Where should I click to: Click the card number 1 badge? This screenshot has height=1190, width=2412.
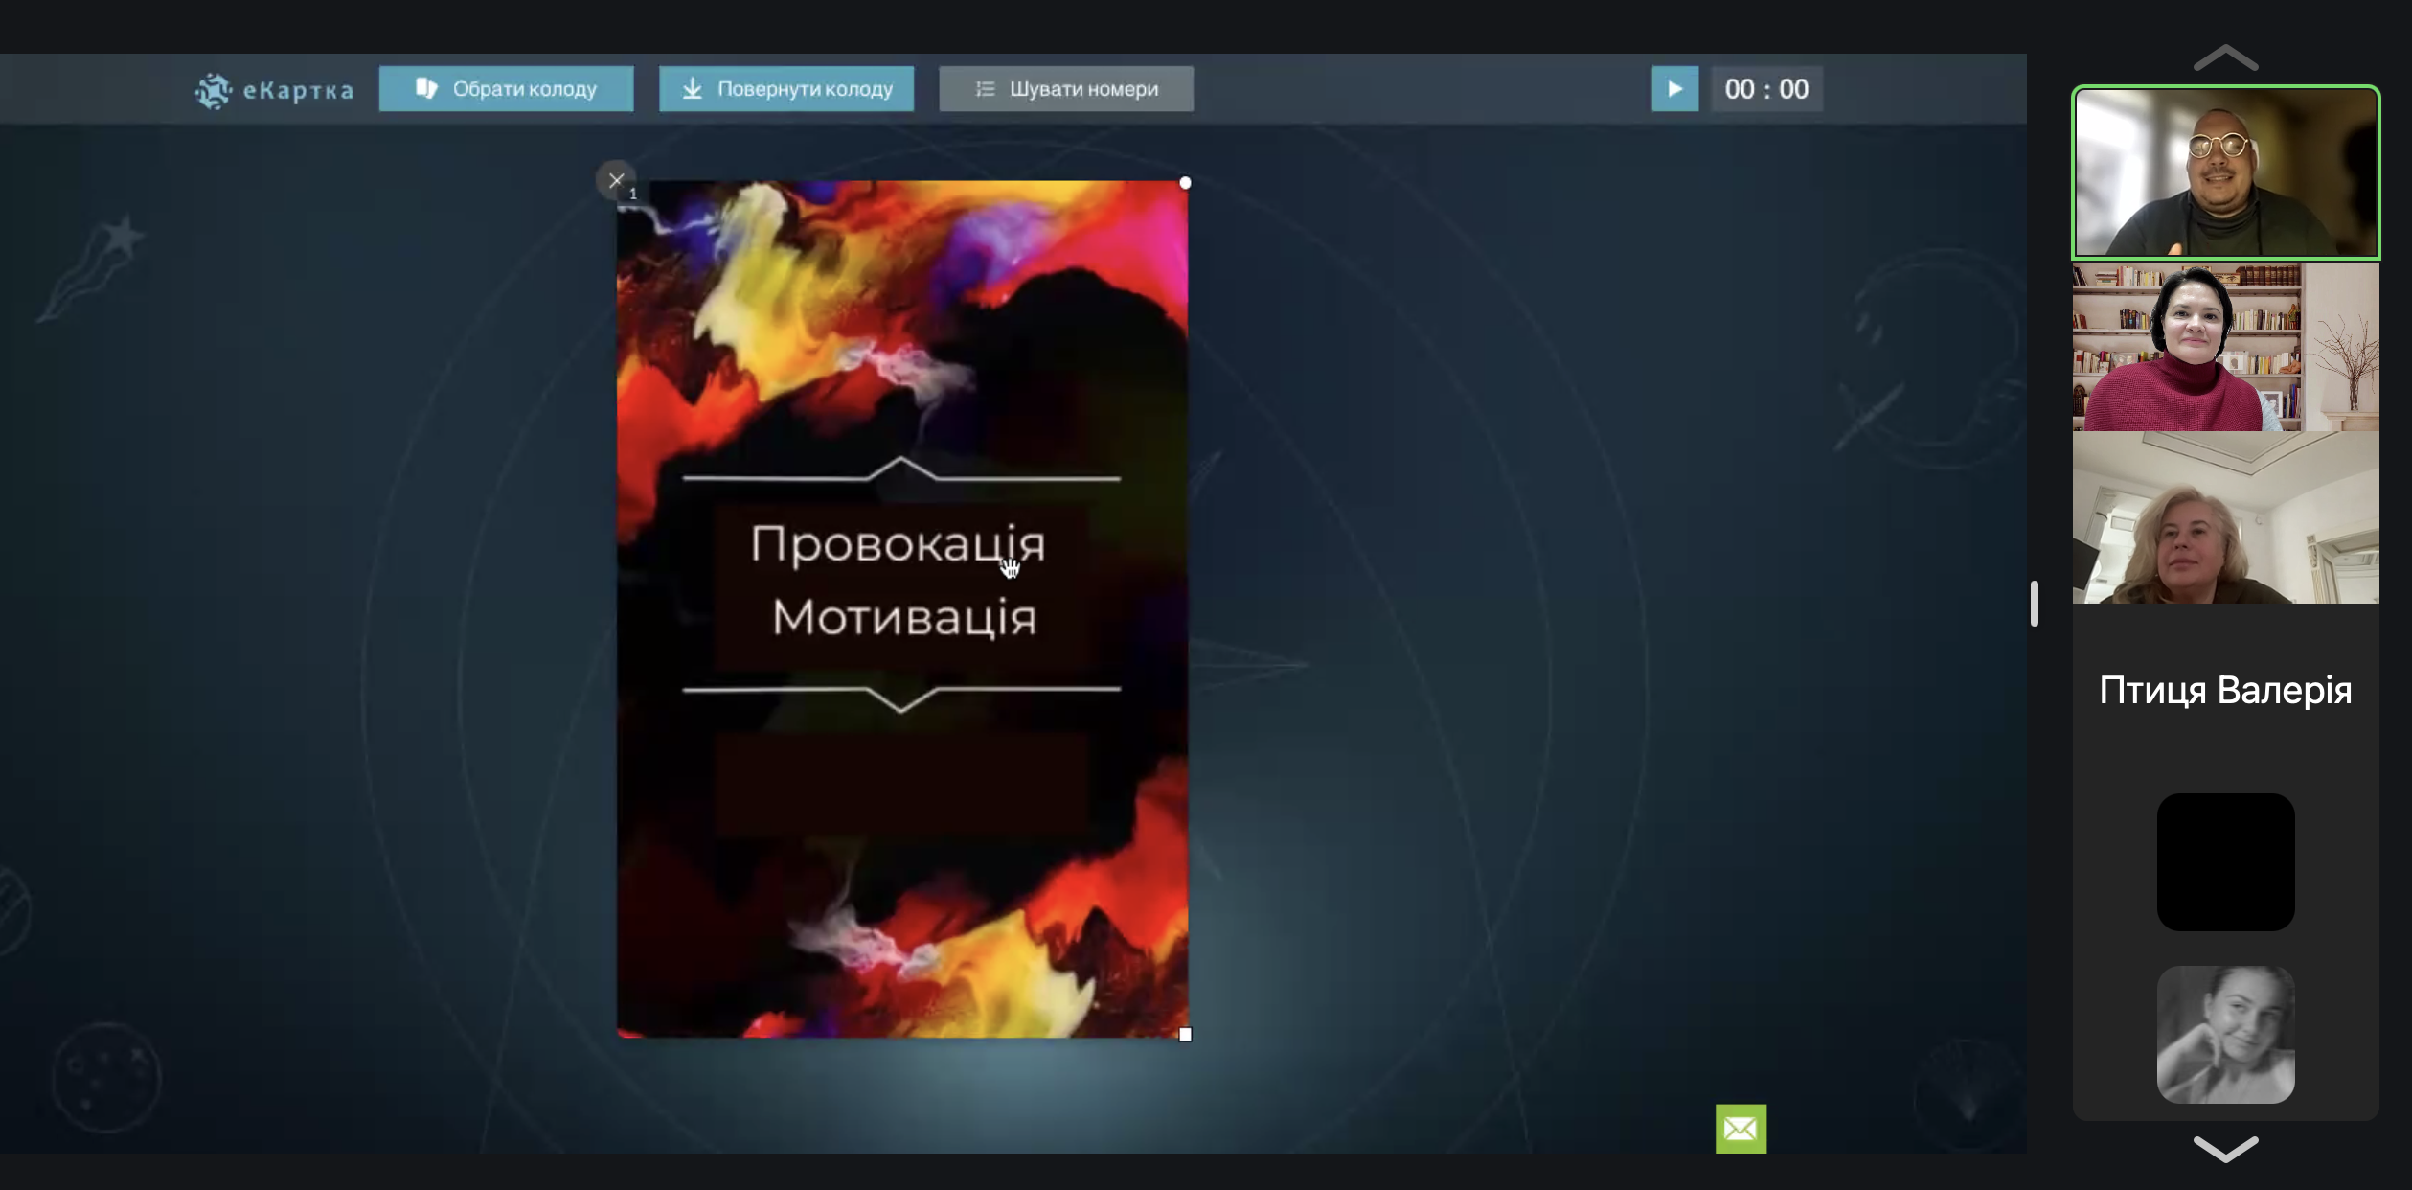(633, 194)
